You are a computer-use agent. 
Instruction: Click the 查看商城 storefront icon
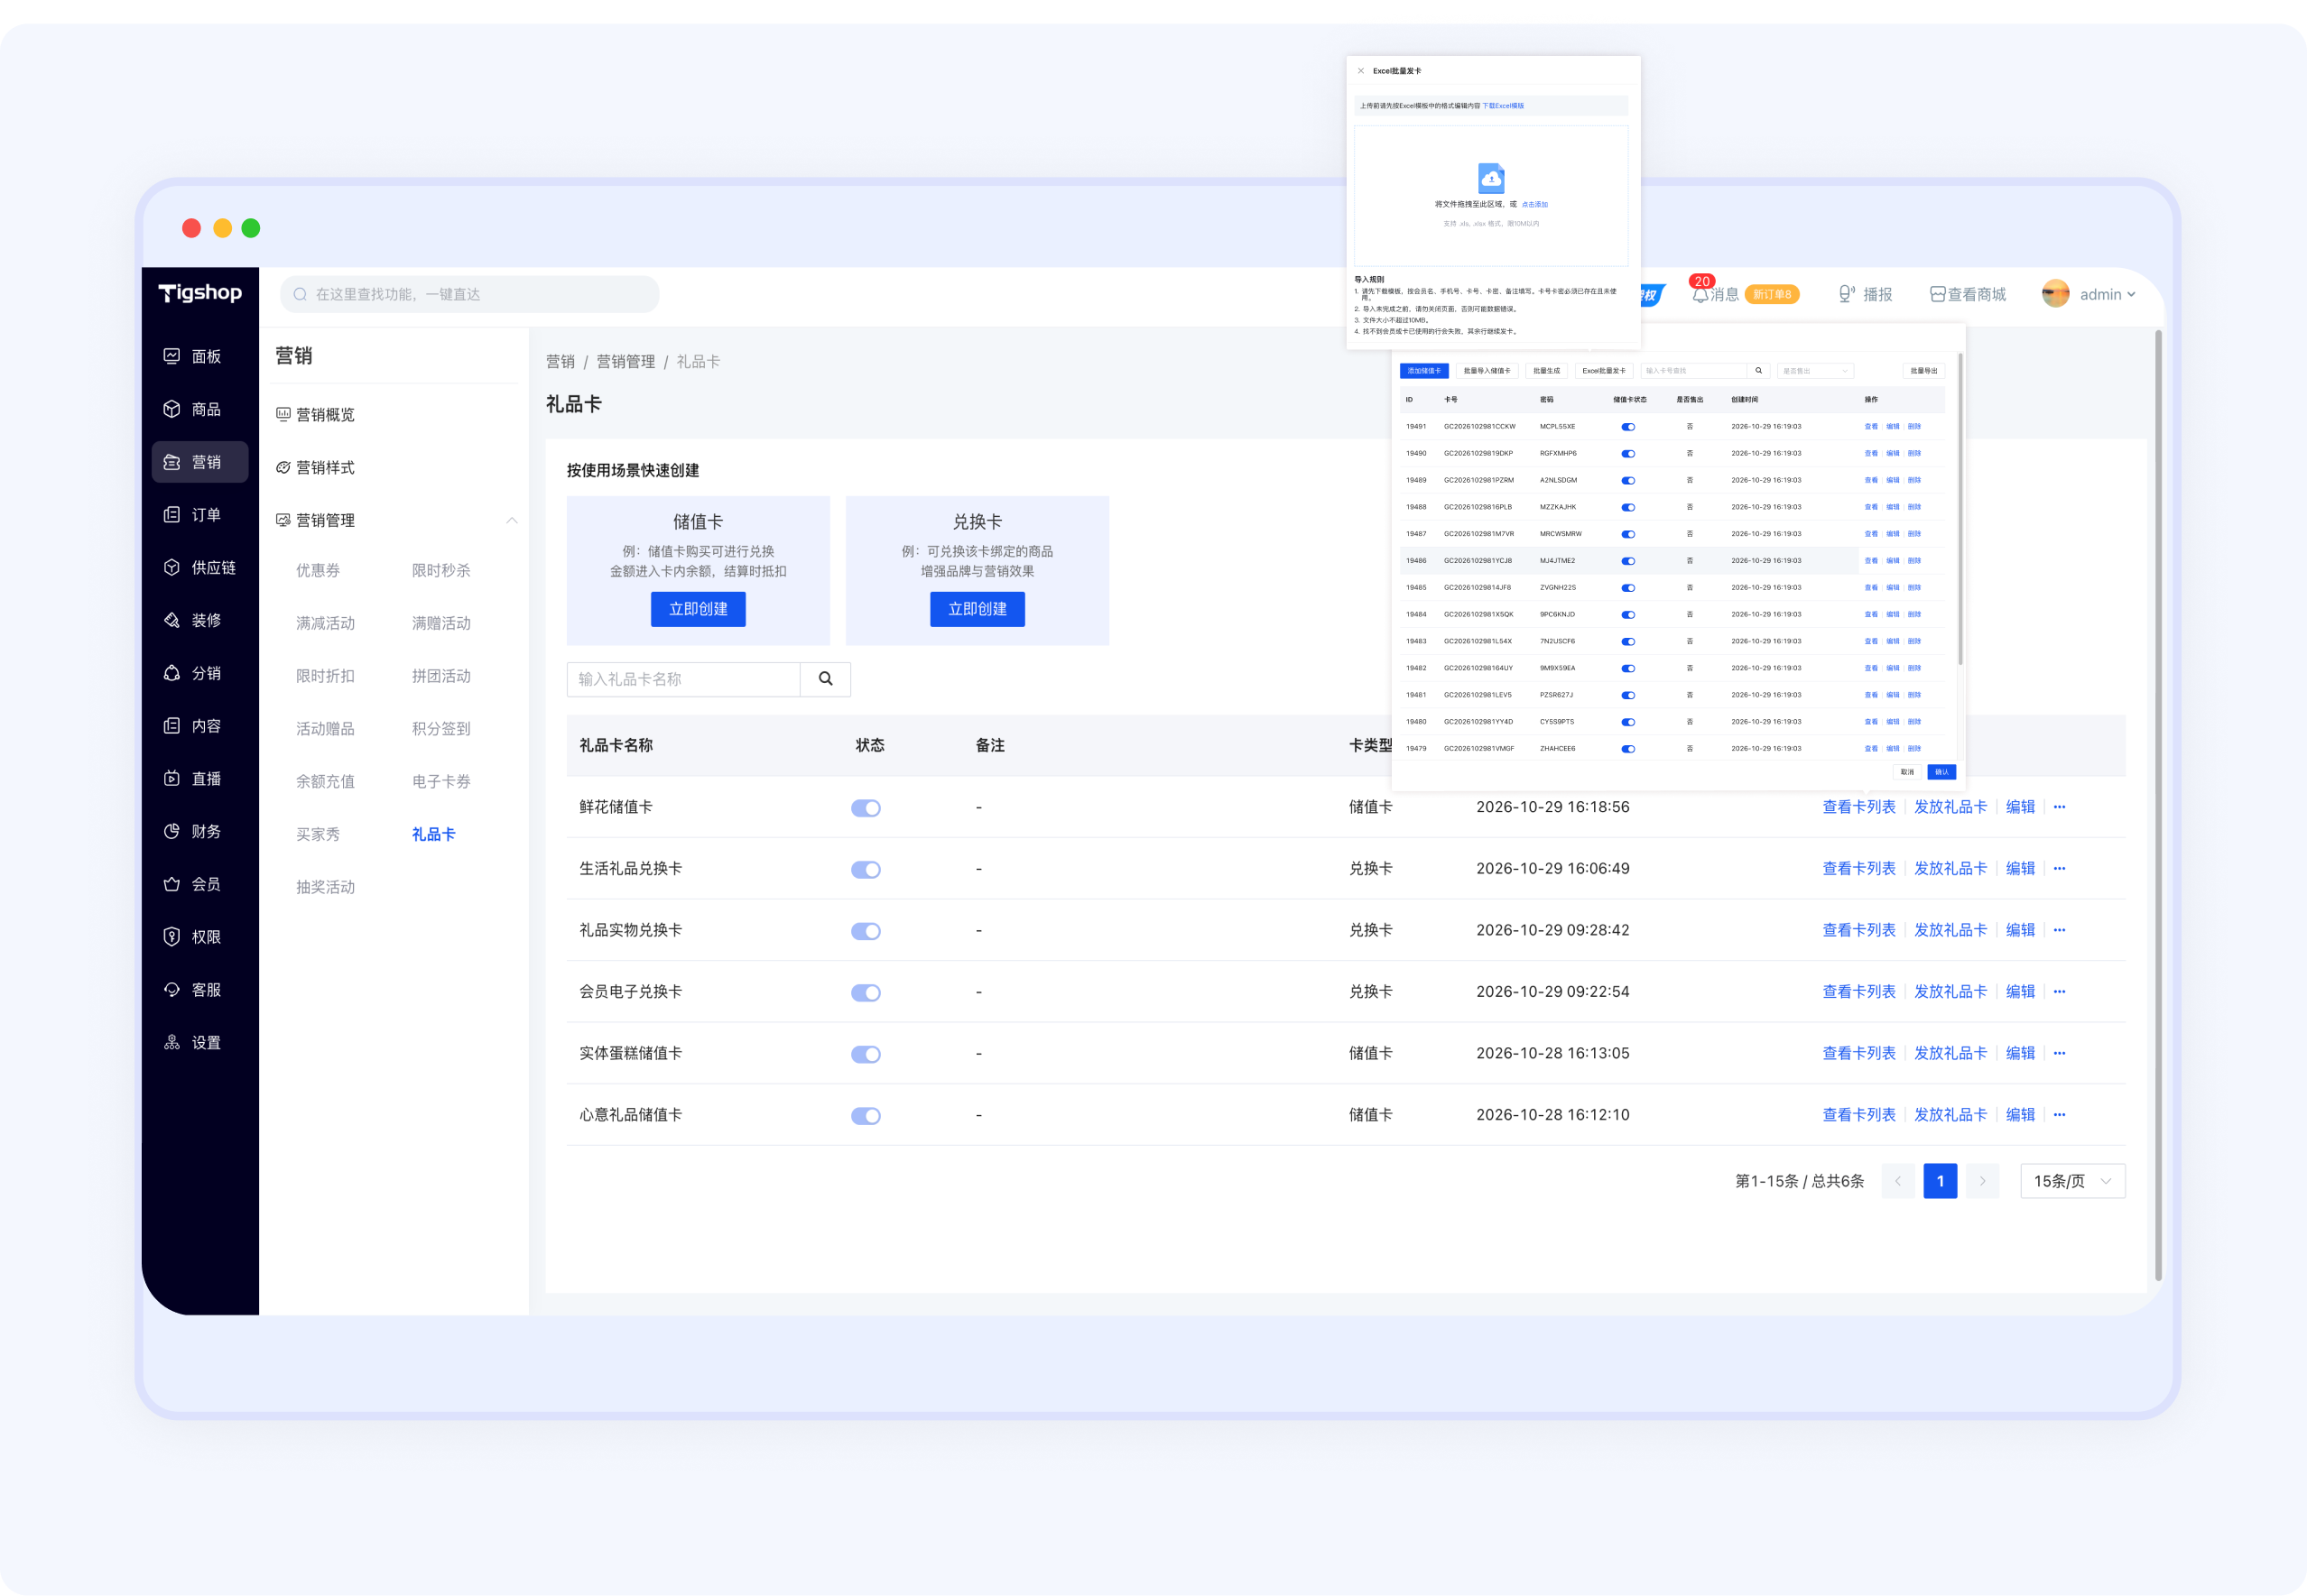click(1937, 294)
